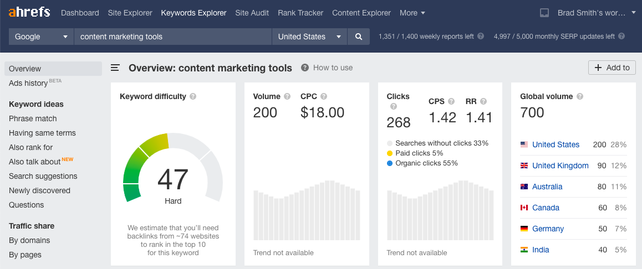The image size is (642, 269).
Task: Open the Google search engine dropdown
Action: [x=42, y=37]
